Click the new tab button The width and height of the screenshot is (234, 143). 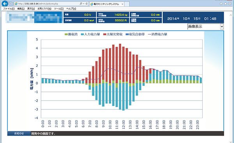[x=127, y=4]
